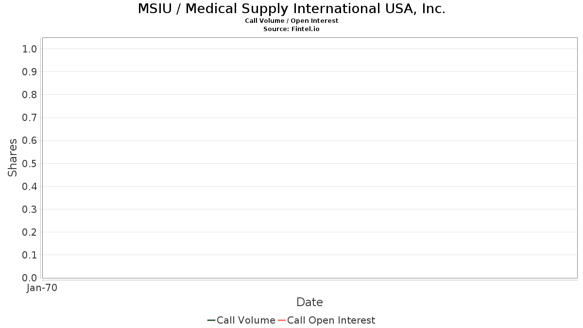
Task: Click the Call Volume / Open Interest subtitle
Action: pyautogui.click(x=291, y=21)
